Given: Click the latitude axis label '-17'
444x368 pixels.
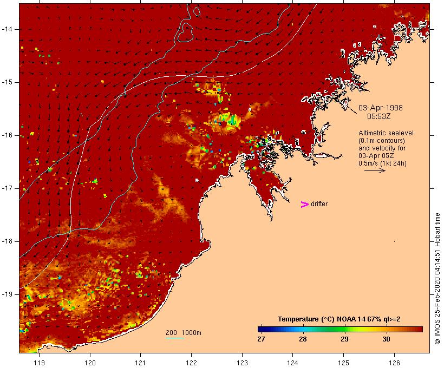Looking at the screenshot, I should [7, 188].
